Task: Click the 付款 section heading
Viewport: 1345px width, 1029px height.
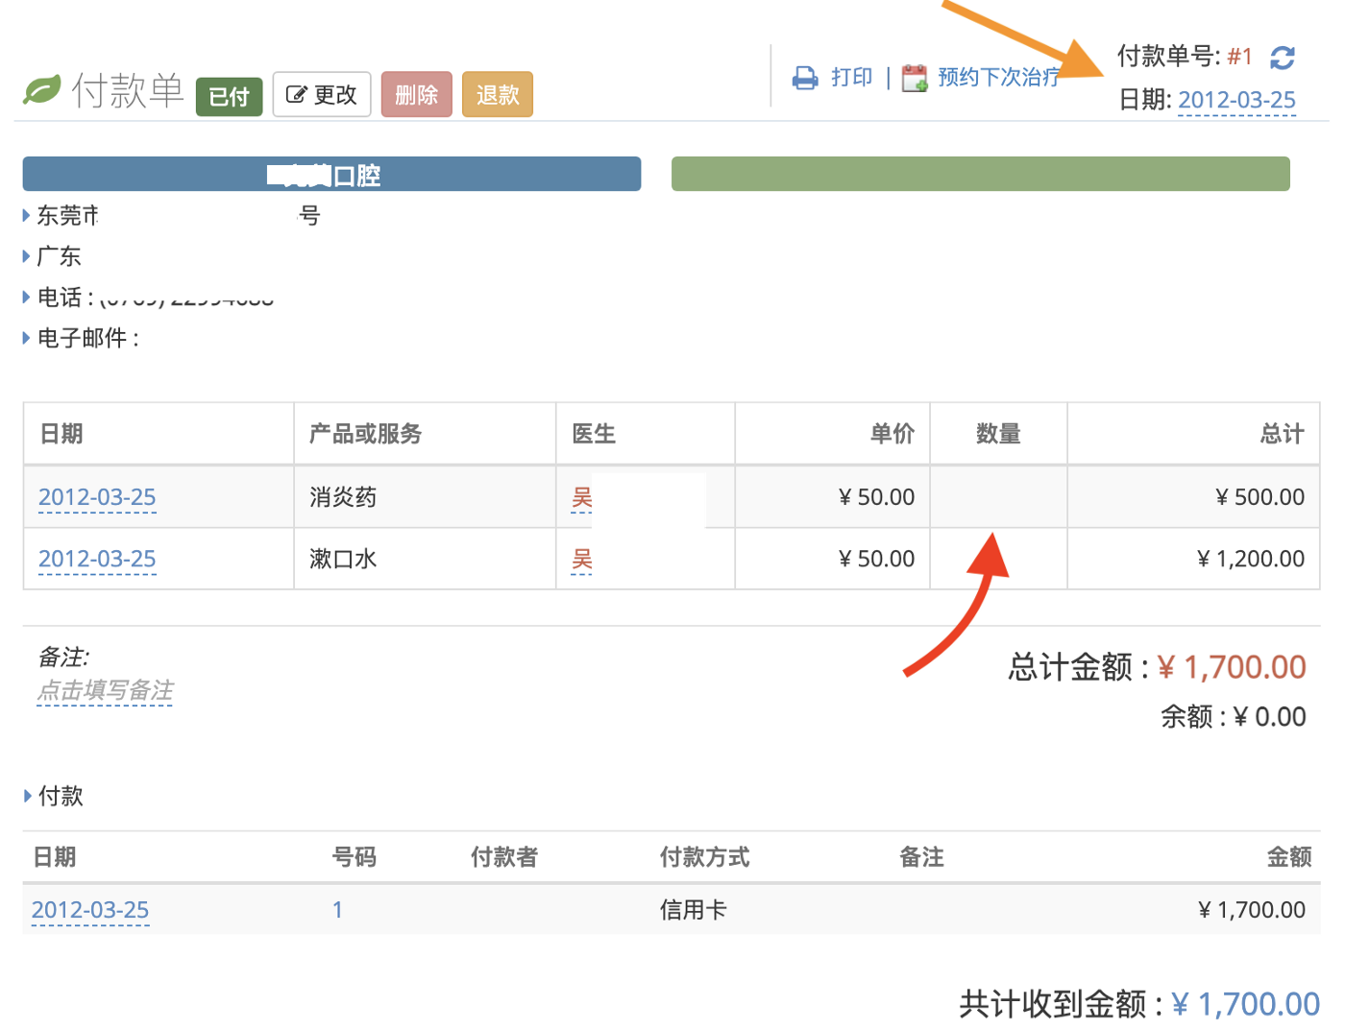Action: coord(61,796)
